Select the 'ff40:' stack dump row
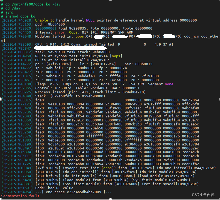 tap(100, 144)
